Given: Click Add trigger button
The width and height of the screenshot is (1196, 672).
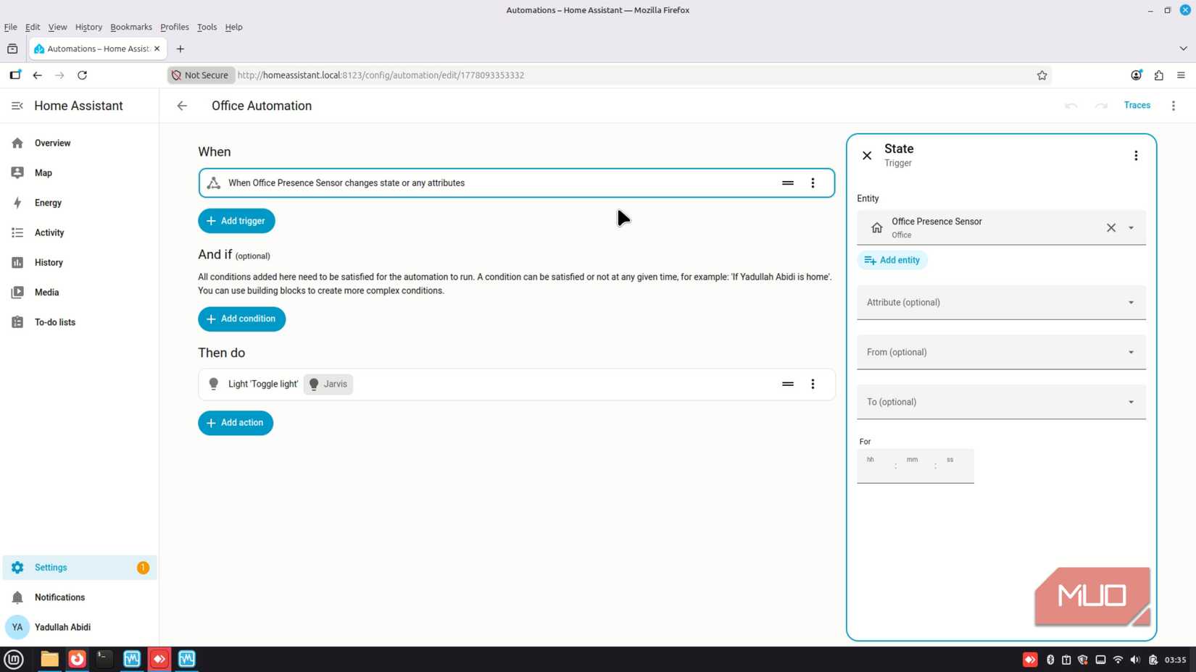Looking at the screenshot, I should click(236, 221).
